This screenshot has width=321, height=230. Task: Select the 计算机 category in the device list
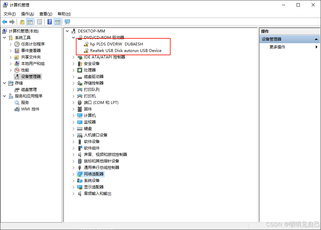(90, 116)
